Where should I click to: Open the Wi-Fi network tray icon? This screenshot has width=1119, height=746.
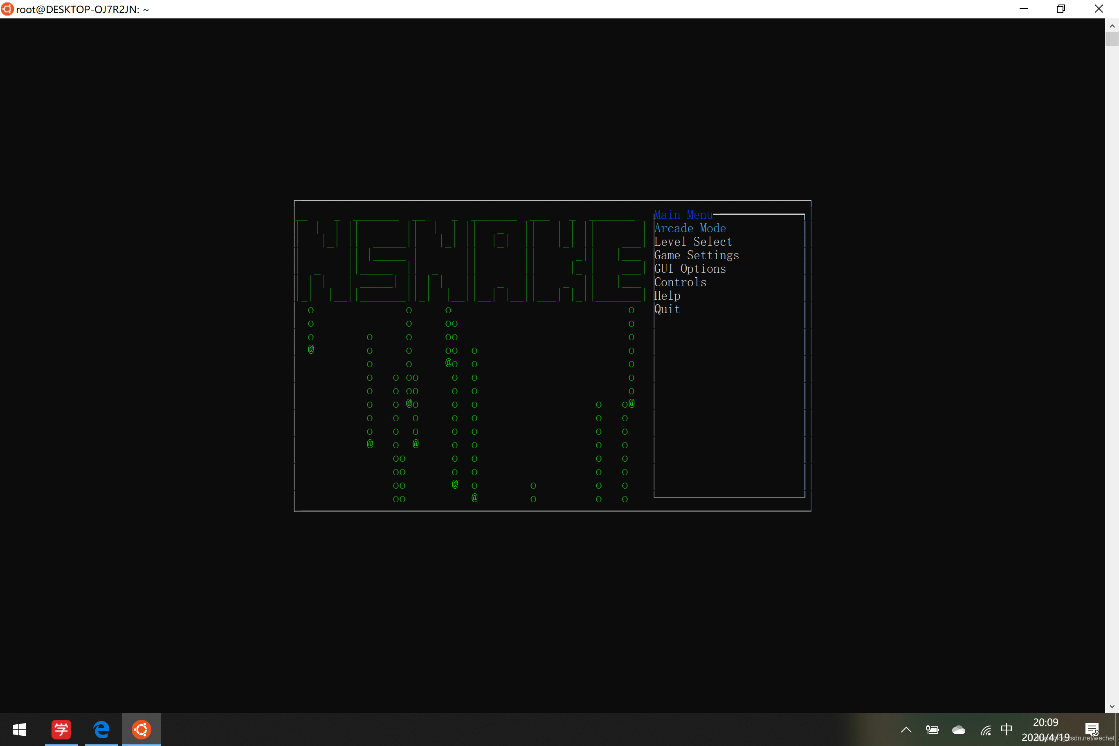tap(985, 729)
